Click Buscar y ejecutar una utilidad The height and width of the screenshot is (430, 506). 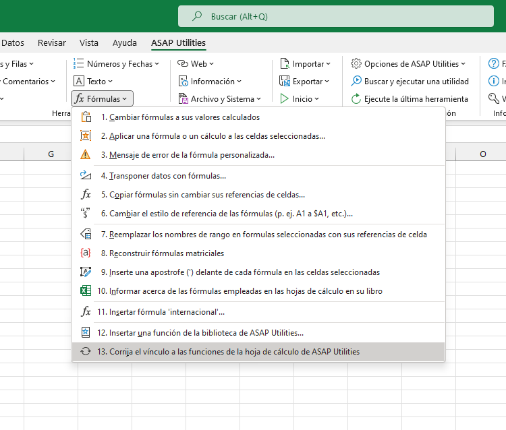coord(410,82)
